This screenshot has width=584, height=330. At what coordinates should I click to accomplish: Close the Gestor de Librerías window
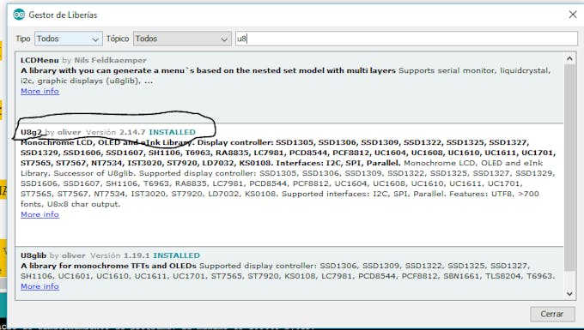coord(573,15)
